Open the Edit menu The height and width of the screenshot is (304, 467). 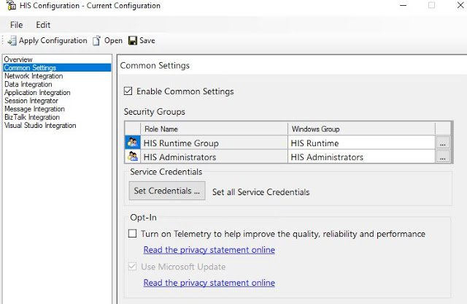pyautogui.click(x=43, y=25)
